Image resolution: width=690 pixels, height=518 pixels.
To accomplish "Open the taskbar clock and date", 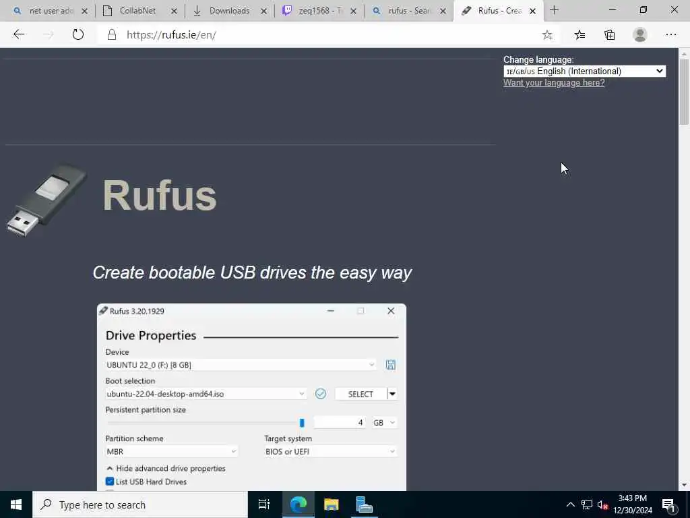I will coord(633,505).
